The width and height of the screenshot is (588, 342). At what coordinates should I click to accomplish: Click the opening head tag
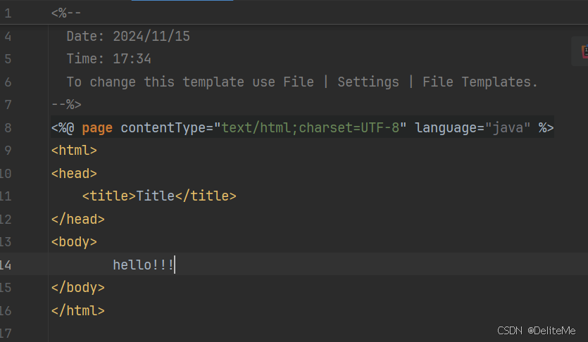coord(74,174)
